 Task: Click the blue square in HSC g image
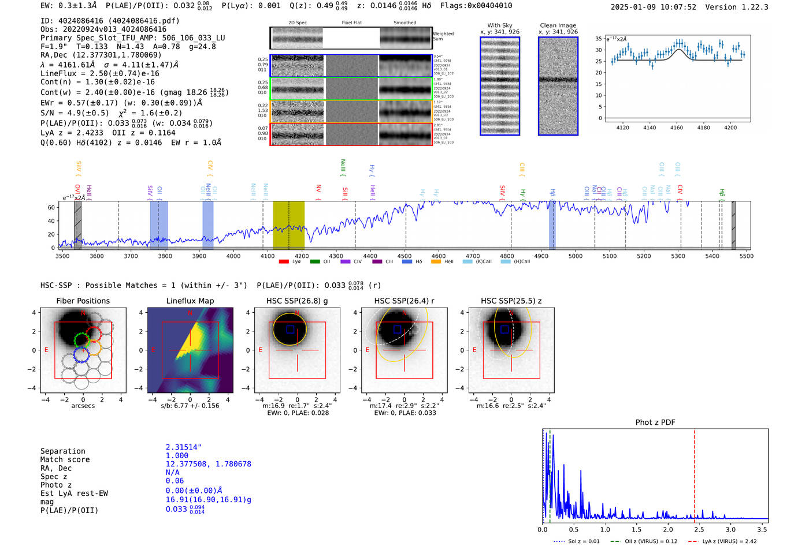pos(290,329)
